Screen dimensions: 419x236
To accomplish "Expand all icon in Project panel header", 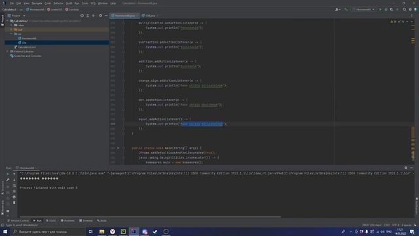I will click(x=88, y=16).
